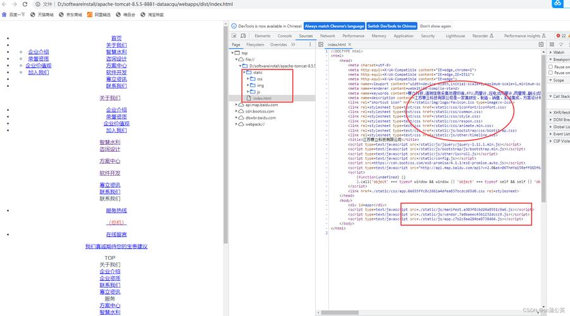Viewport: 570px width, 316px height.
Task: Open site info icon in address bar
Action: coord(37,4)
